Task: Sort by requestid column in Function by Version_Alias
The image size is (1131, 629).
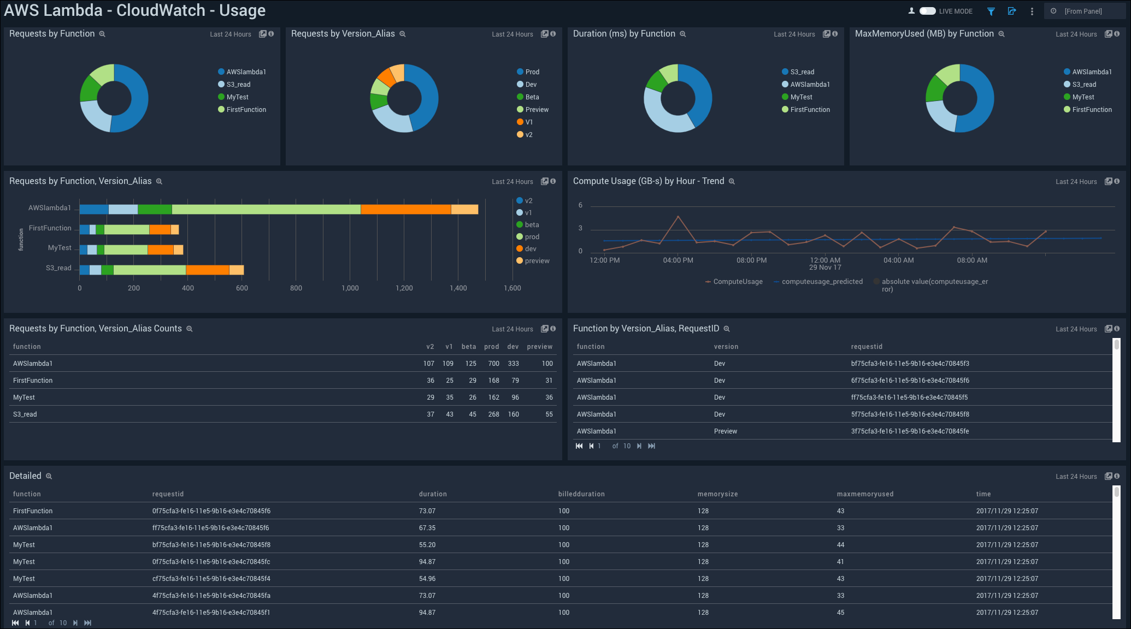Action: point(867,347)
